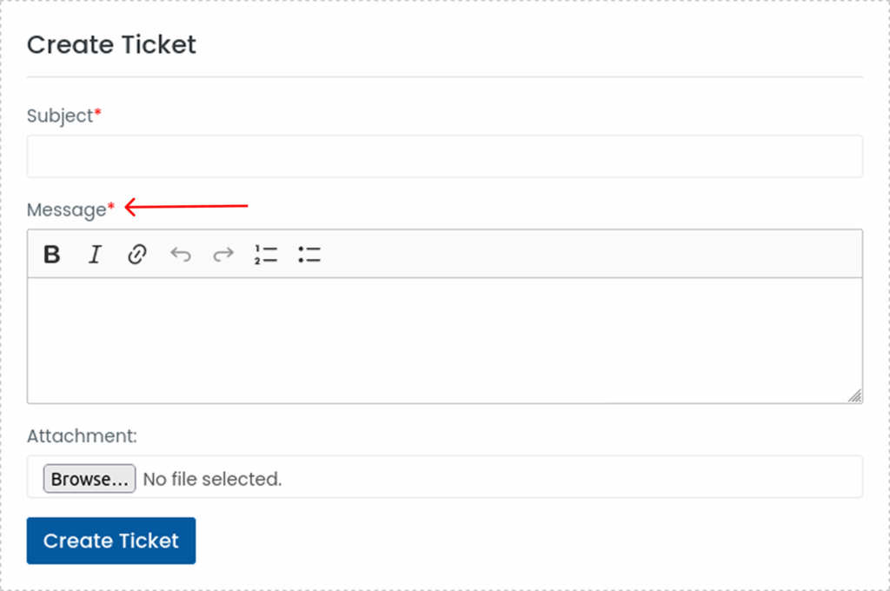The height and width of the screenshot is (591, 890).
Task: Click the Message field label
Action: 66,210
